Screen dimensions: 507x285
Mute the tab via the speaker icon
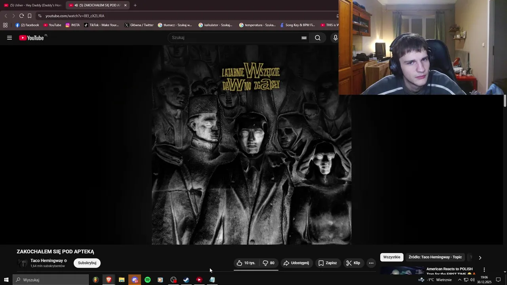tap(76, 5)
